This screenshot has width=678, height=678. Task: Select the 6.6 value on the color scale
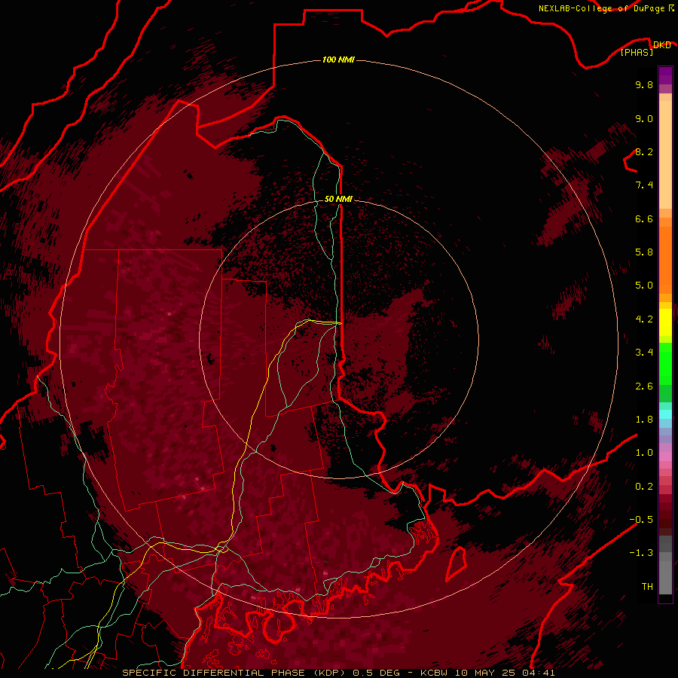coord(644,218)
